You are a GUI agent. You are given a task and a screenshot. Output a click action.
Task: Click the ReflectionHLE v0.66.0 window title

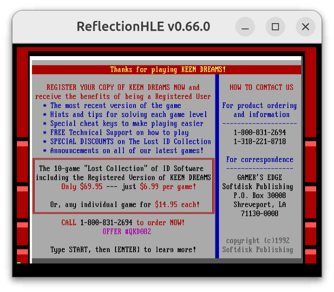143,26
